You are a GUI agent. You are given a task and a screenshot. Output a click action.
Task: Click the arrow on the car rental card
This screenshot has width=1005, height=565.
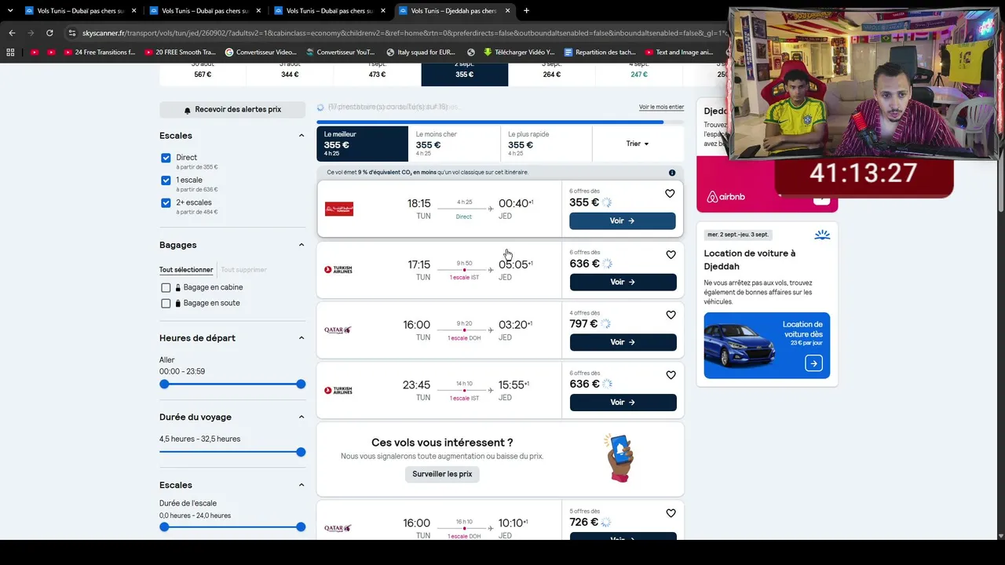pyautogui.click(x=813, y=363)
